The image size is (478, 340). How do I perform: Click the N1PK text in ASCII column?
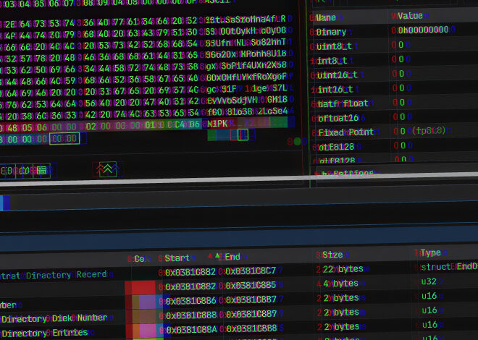217,124
